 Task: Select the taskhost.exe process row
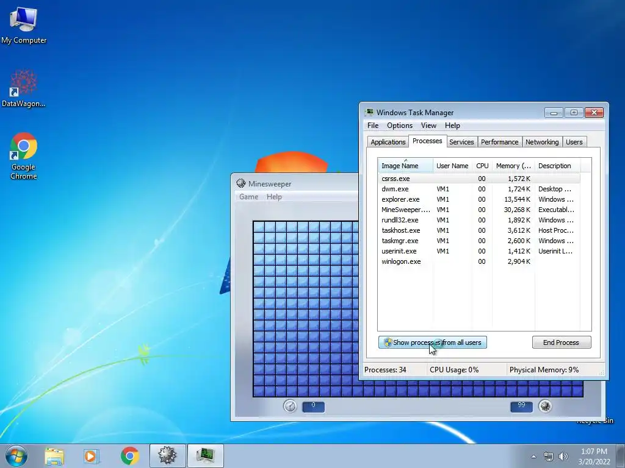(x=479, y=230)
